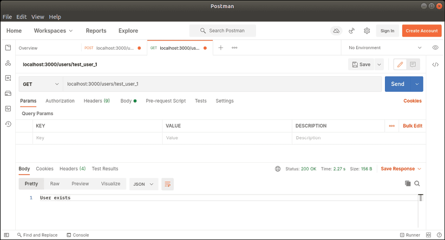445x240 pixels.
Task: Switch to the request Body tab
Action: coord(128,101)
